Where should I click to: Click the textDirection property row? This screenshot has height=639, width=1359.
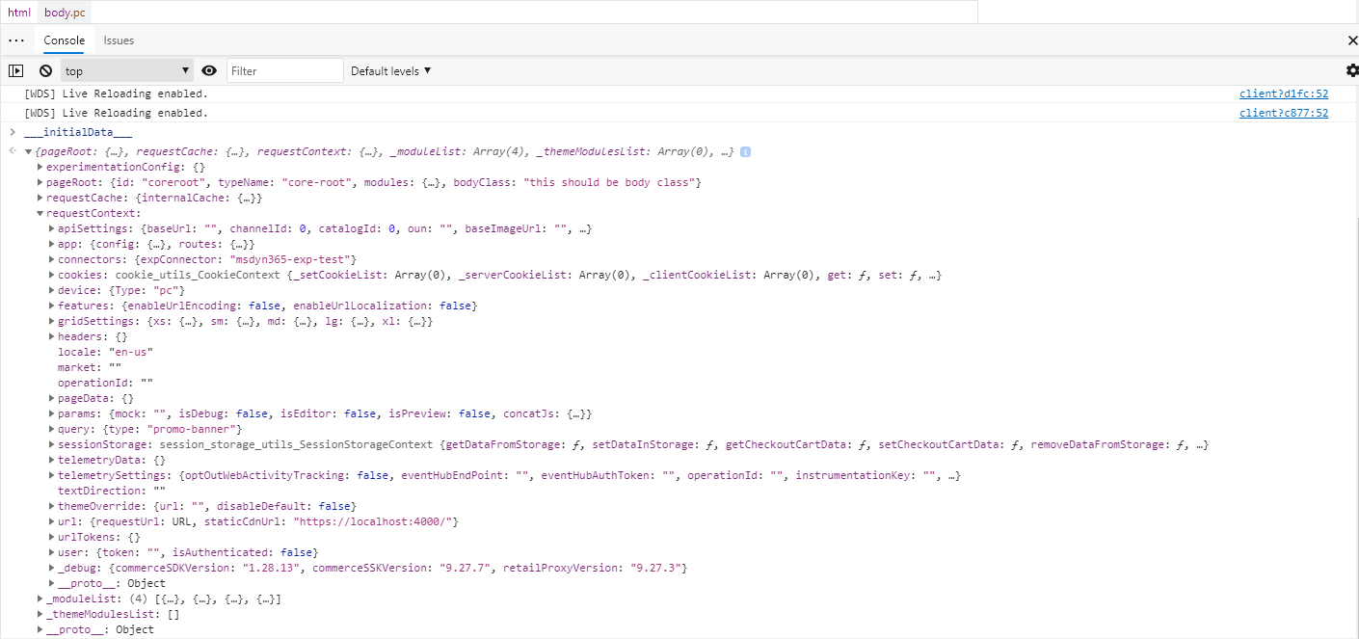coord(112,491)
